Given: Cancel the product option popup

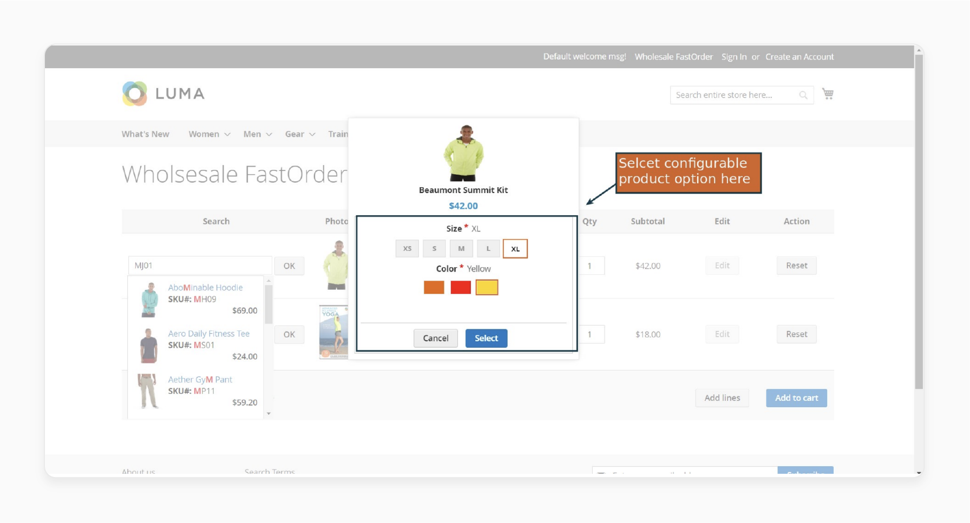Looking at the screenshot, I should [x=436, y=338].
